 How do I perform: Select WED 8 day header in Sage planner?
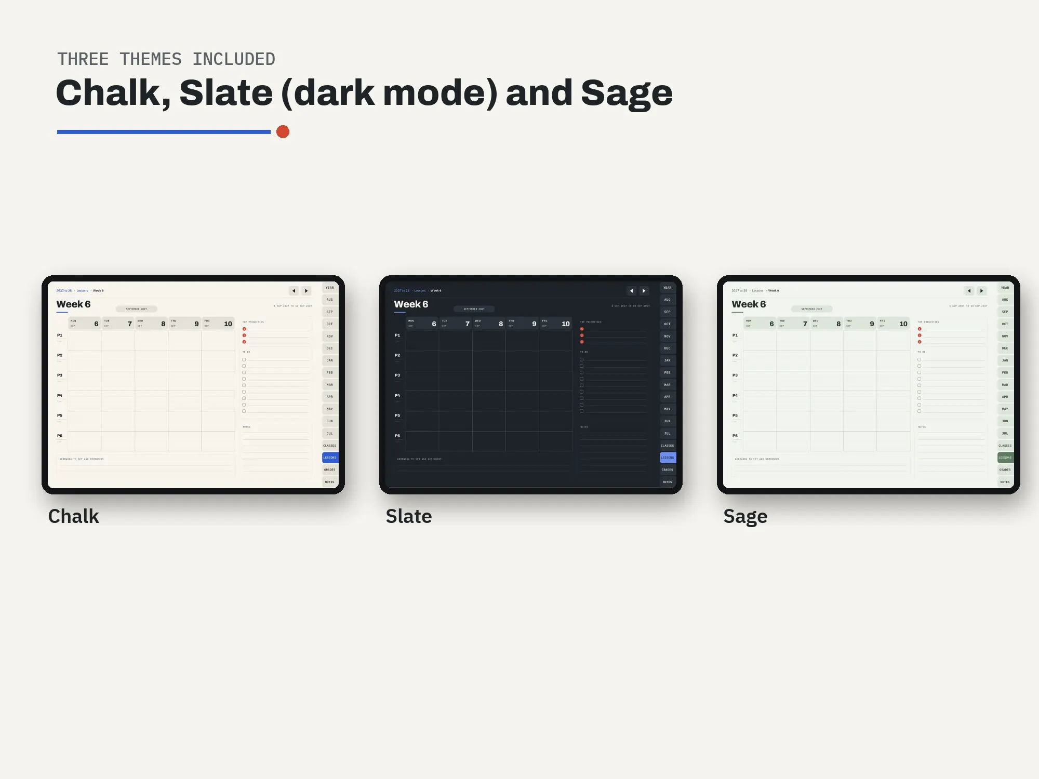pos(827,324)
